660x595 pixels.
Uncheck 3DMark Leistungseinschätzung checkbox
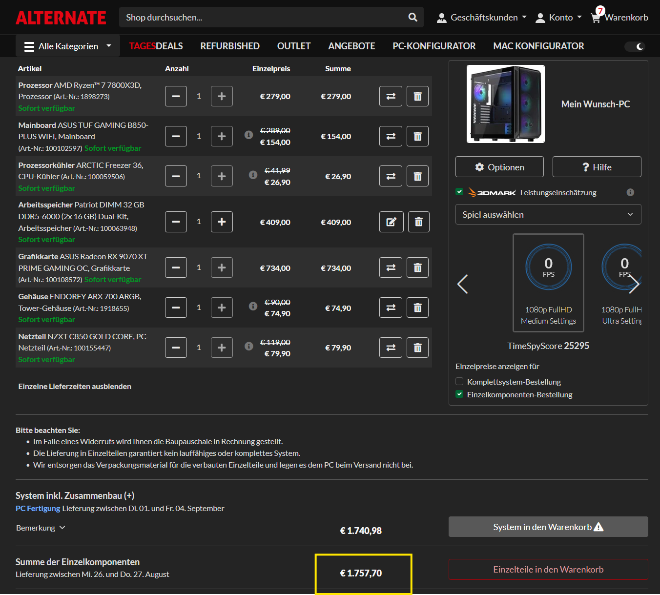pyautogui.click(x=459, y=192)
